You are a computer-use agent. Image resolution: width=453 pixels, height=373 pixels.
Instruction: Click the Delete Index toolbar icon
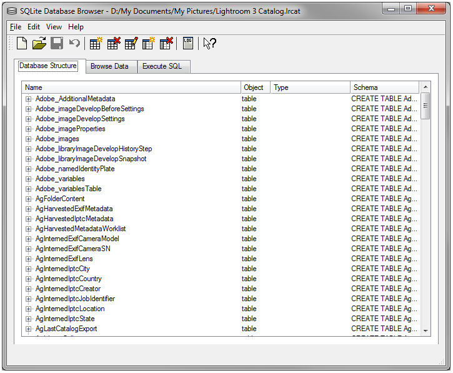[166, 44]
